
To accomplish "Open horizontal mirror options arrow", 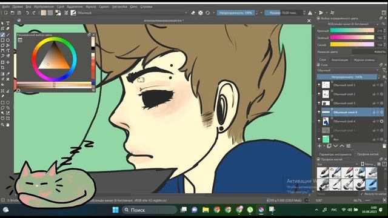I will point(315,13).
